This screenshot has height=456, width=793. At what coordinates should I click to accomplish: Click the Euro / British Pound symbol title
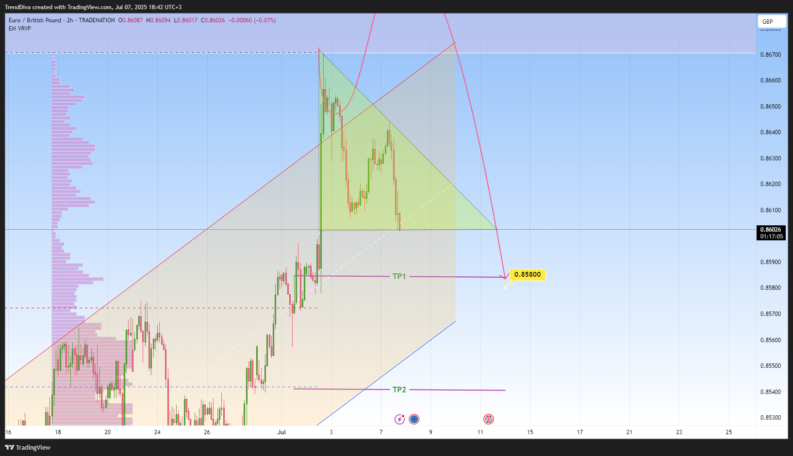(x=35, y=20)
